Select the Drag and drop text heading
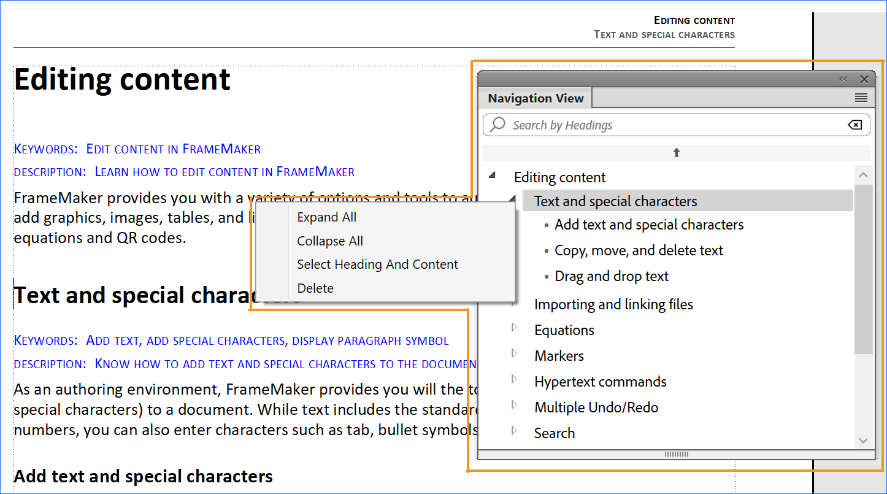This screenshot has width=887, height=494. 611,276
